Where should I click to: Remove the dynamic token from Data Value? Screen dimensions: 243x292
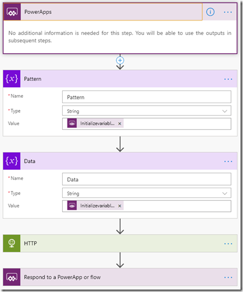pos(119,206)
